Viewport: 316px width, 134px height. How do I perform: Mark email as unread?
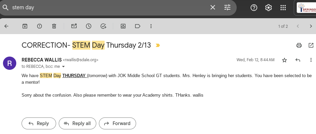click(74, 26)
